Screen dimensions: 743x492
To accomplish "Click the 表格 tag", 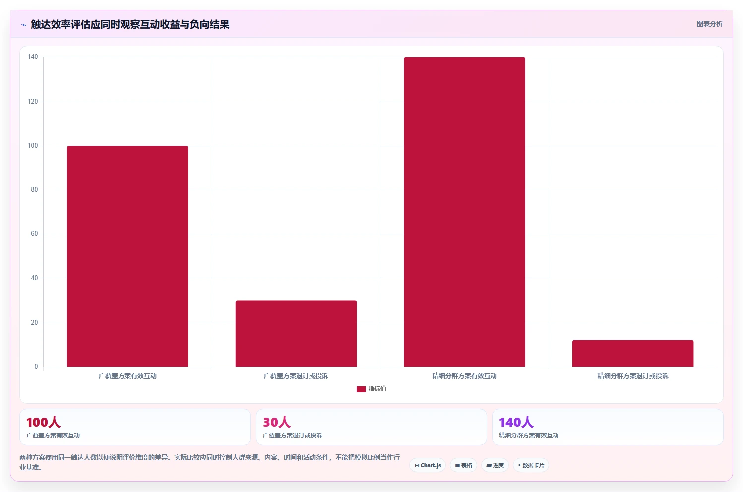I will (x=463, y=465).
